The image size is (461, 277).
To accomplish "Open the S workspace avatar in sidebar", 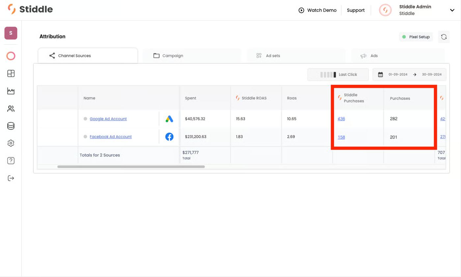I will [11, 33].
